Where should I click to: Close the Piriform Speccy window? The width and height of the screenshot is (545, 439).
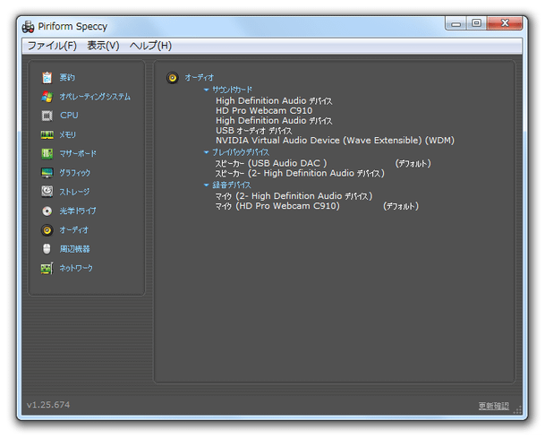[x=505, y=23]
